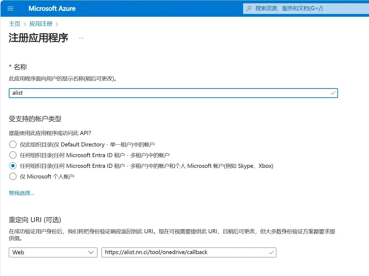Click the 重定向 URI (可选) section heading
The height and width of the screenshot is (276, 369).
pyautogui.click(x=35, y=220)
